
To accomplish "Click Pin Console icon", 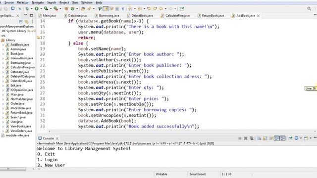I will tap(290, 138).
